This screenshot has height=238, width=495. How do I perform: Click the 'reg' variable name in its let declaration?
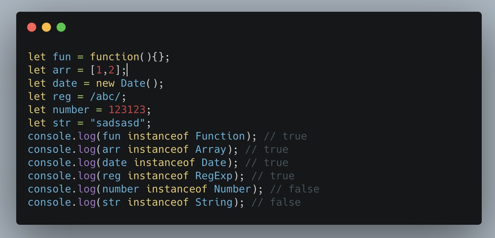pos(62,97)
